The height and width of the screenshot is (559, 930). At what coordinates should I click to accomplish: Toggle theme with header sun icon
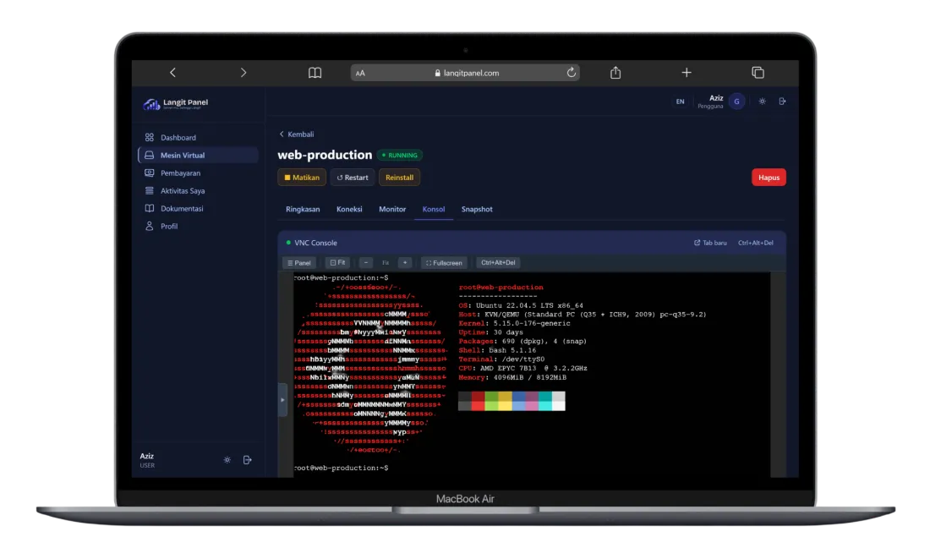[x=762, y=101]
